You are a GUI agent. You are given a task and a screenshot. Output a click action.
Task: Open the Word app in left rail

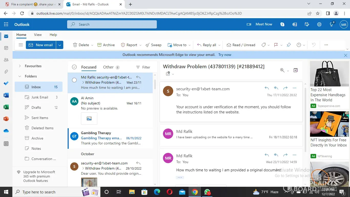pyautogui.click(x=6, y=95)
